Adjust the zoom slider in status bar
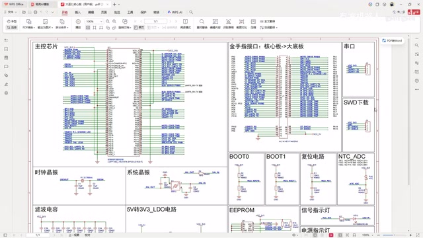The height and width of the screenshot is (238, 423). (x=394, y=235)
